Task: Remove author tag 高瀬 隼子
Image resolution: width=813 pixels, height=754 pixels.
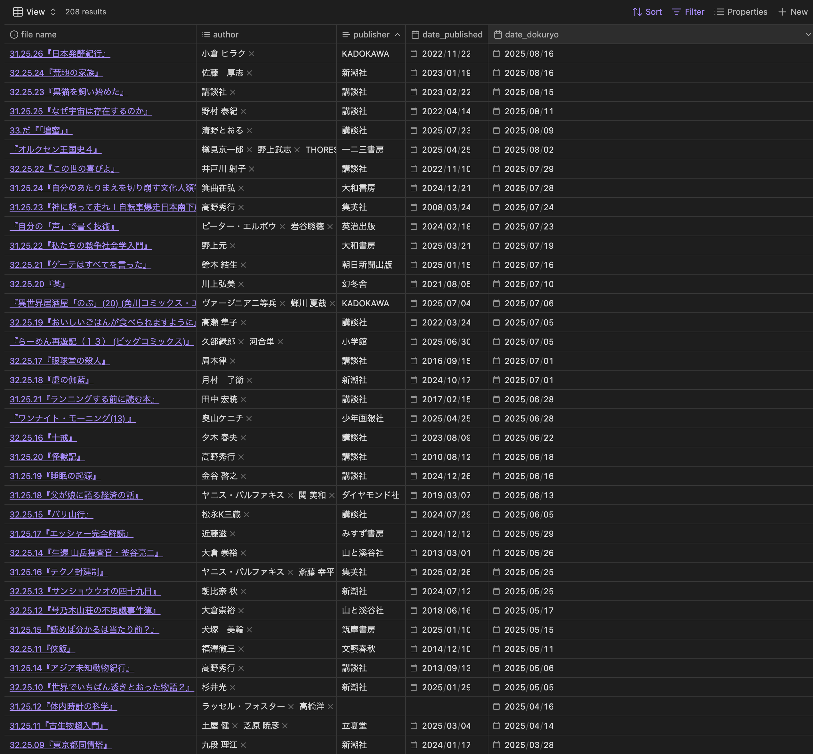Action: [x=243, y=322]
